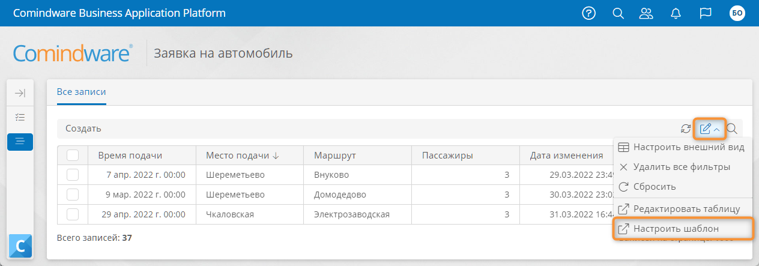The height and width of the screenshot is (266, 759).
Task: Choose Настроить шаблон menu item
Action: (x=683, y=229)
